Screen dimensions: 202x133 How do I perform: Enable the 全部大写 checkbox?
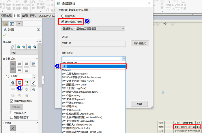pyautogui.click(x=12, y=113)
